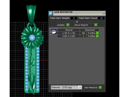Click the green arrow beside Save Report
Screen dimensions: 129x97
[x=96, y=25]
